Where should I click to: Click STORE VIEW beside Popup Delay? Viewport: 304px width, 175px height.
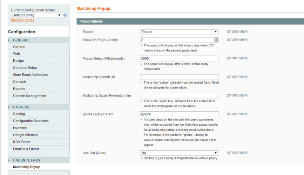pos(237,58)
